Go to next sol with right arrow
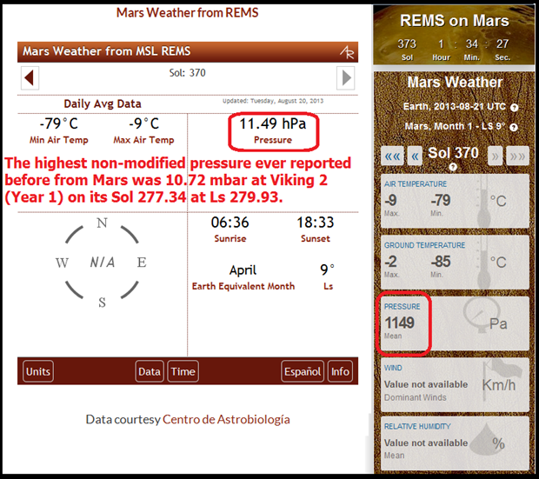The height and width of the screenshot is (479, 539). (x=345, y=77)
